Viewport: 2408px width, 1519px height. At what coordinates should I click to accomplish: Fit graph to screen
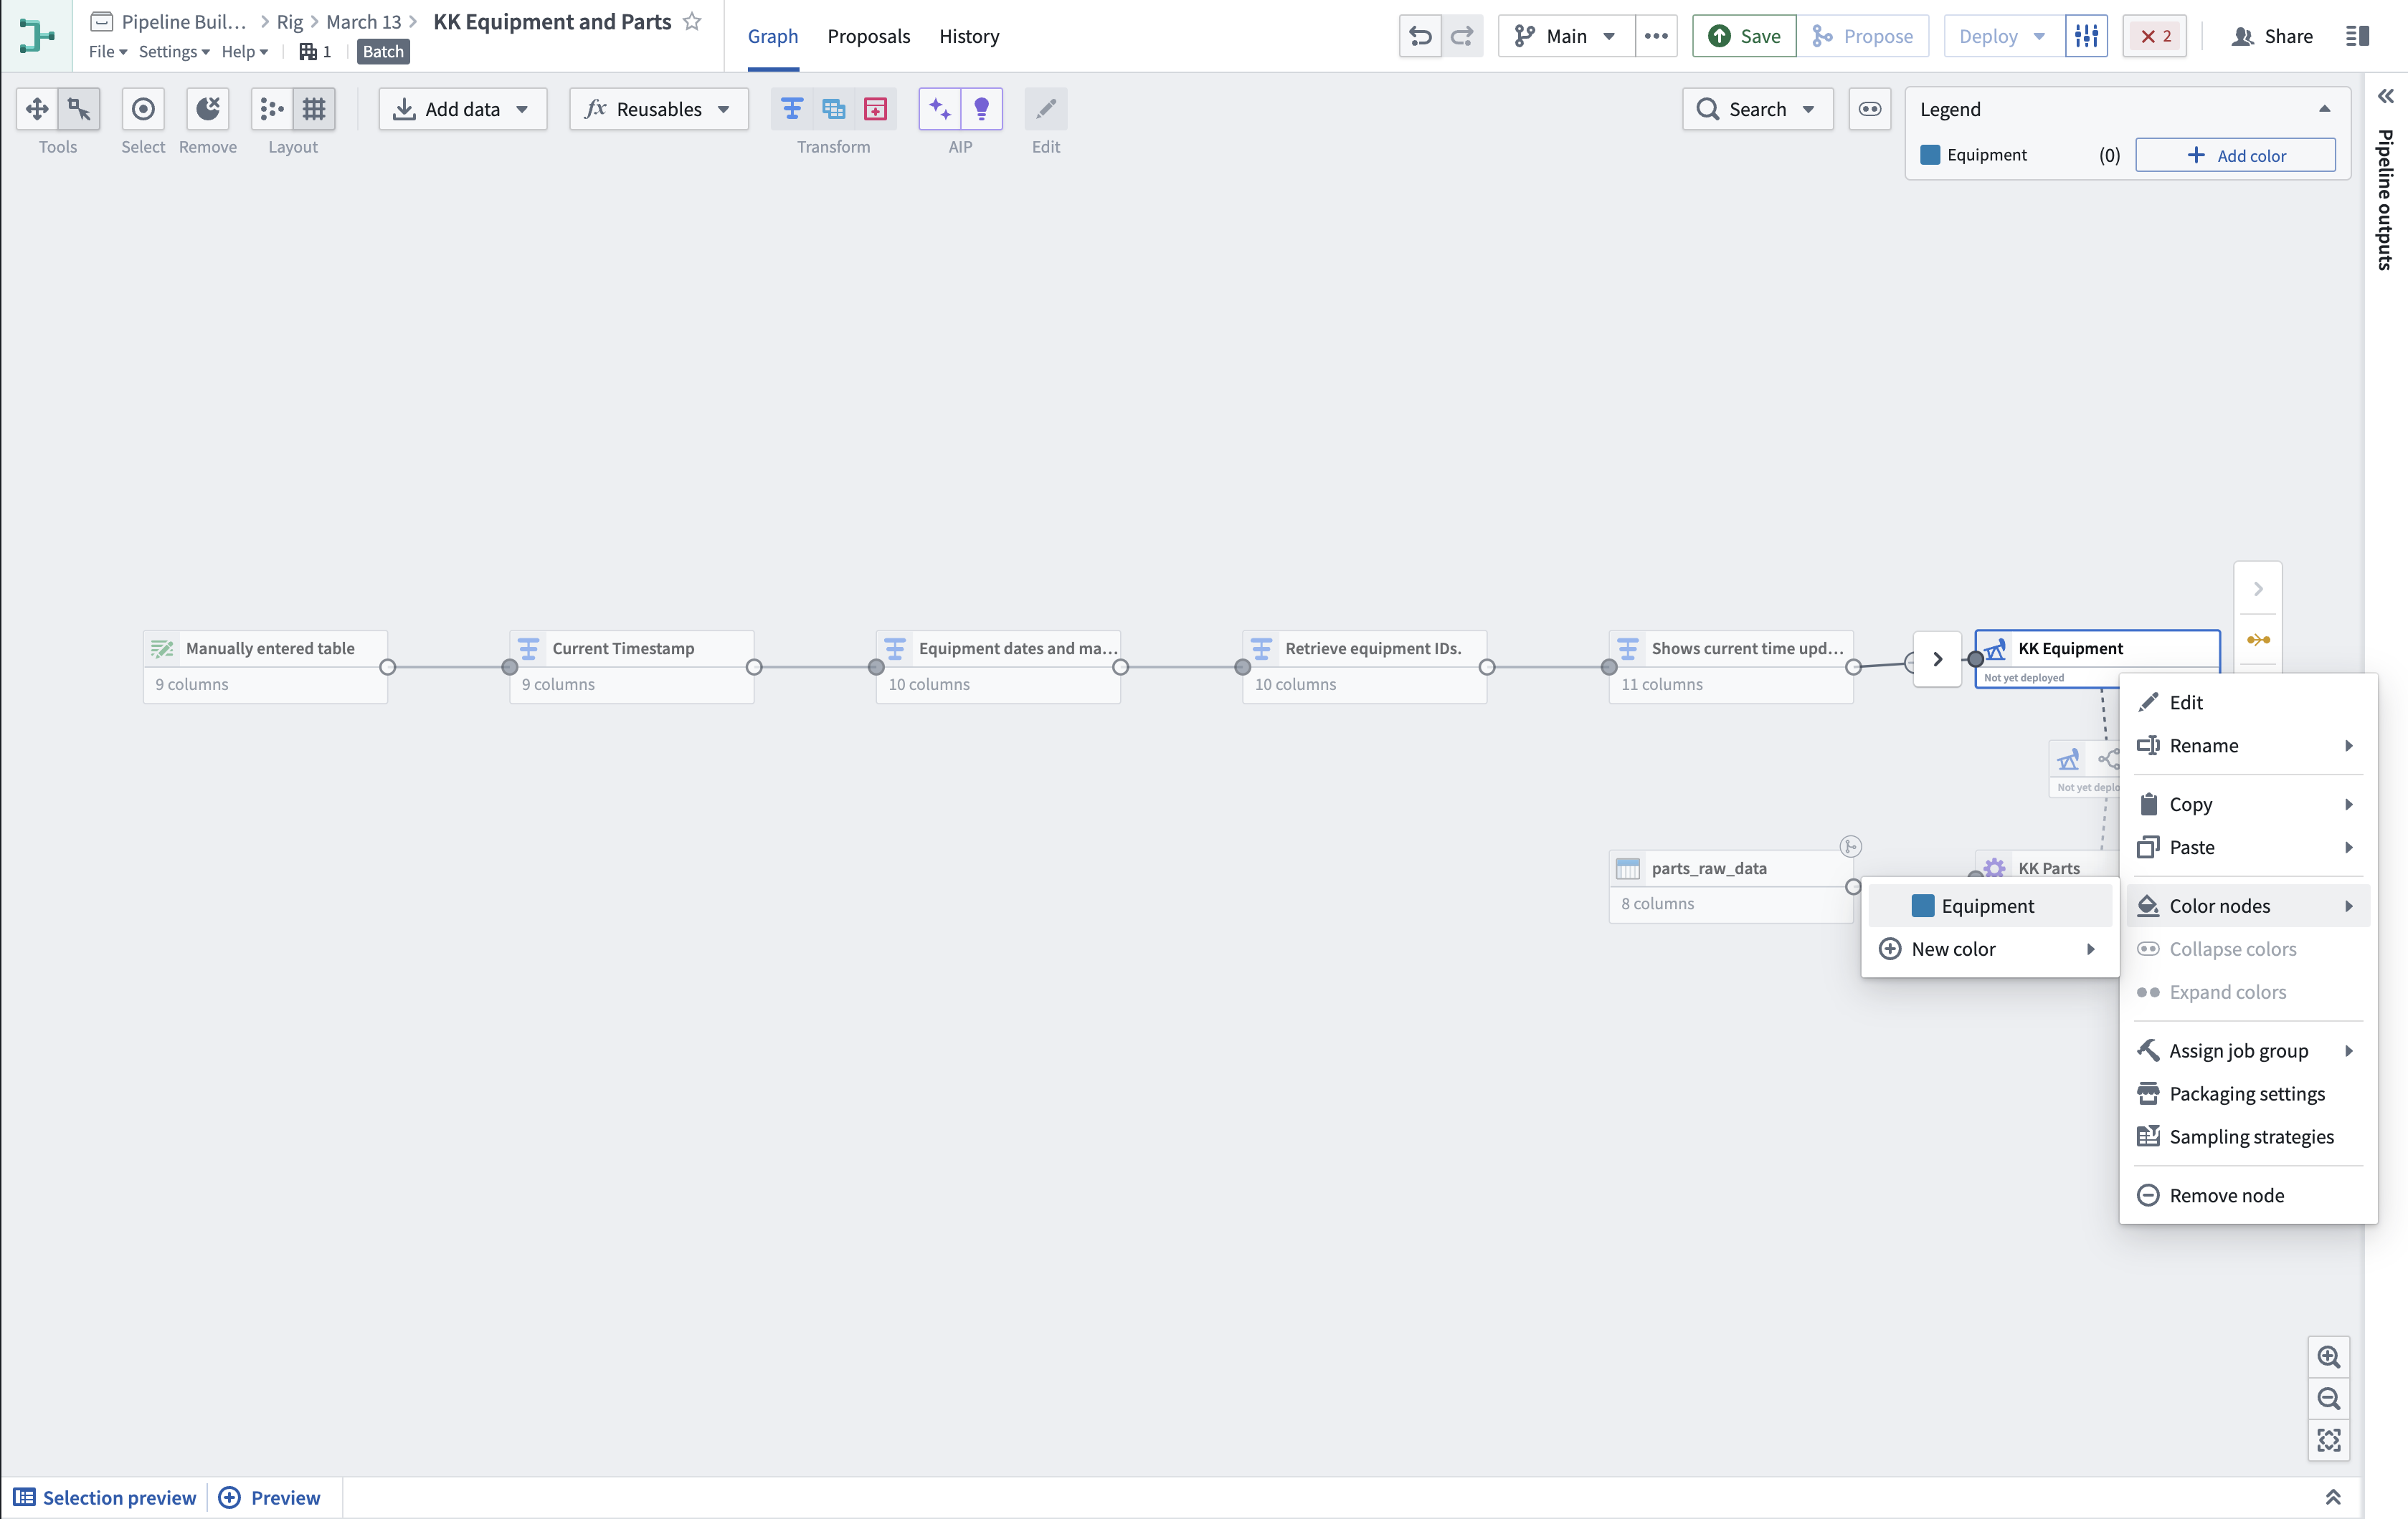pyautogui.click(x=2329, y=1440)
